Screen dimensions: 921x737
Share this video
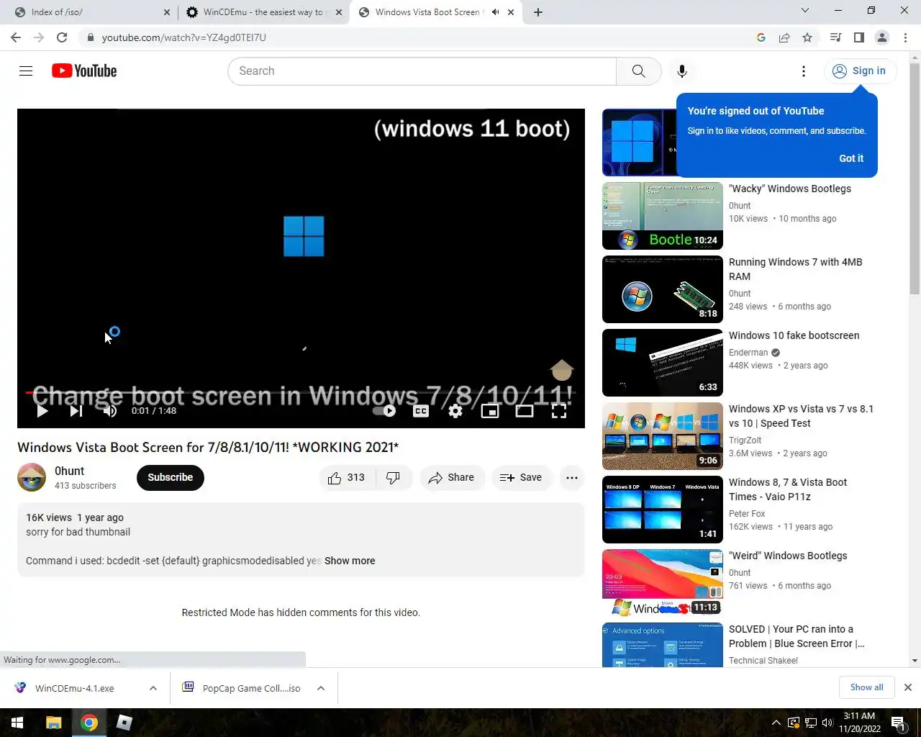tap(451, 477)
